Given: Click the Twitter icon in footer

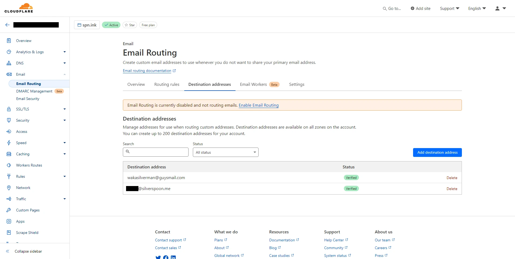Looking at the screenshot, I should (158, 257).
